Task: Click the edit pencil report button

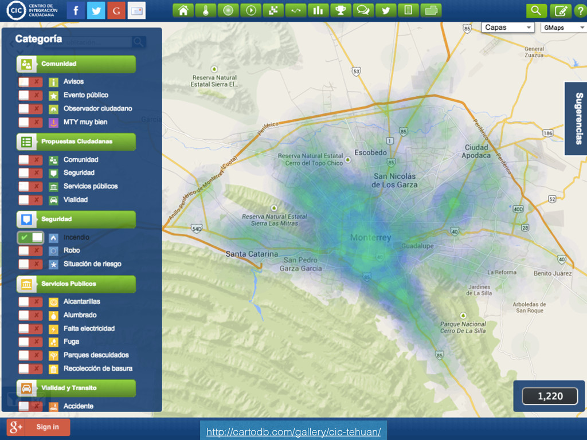Action: pos(561,10)
